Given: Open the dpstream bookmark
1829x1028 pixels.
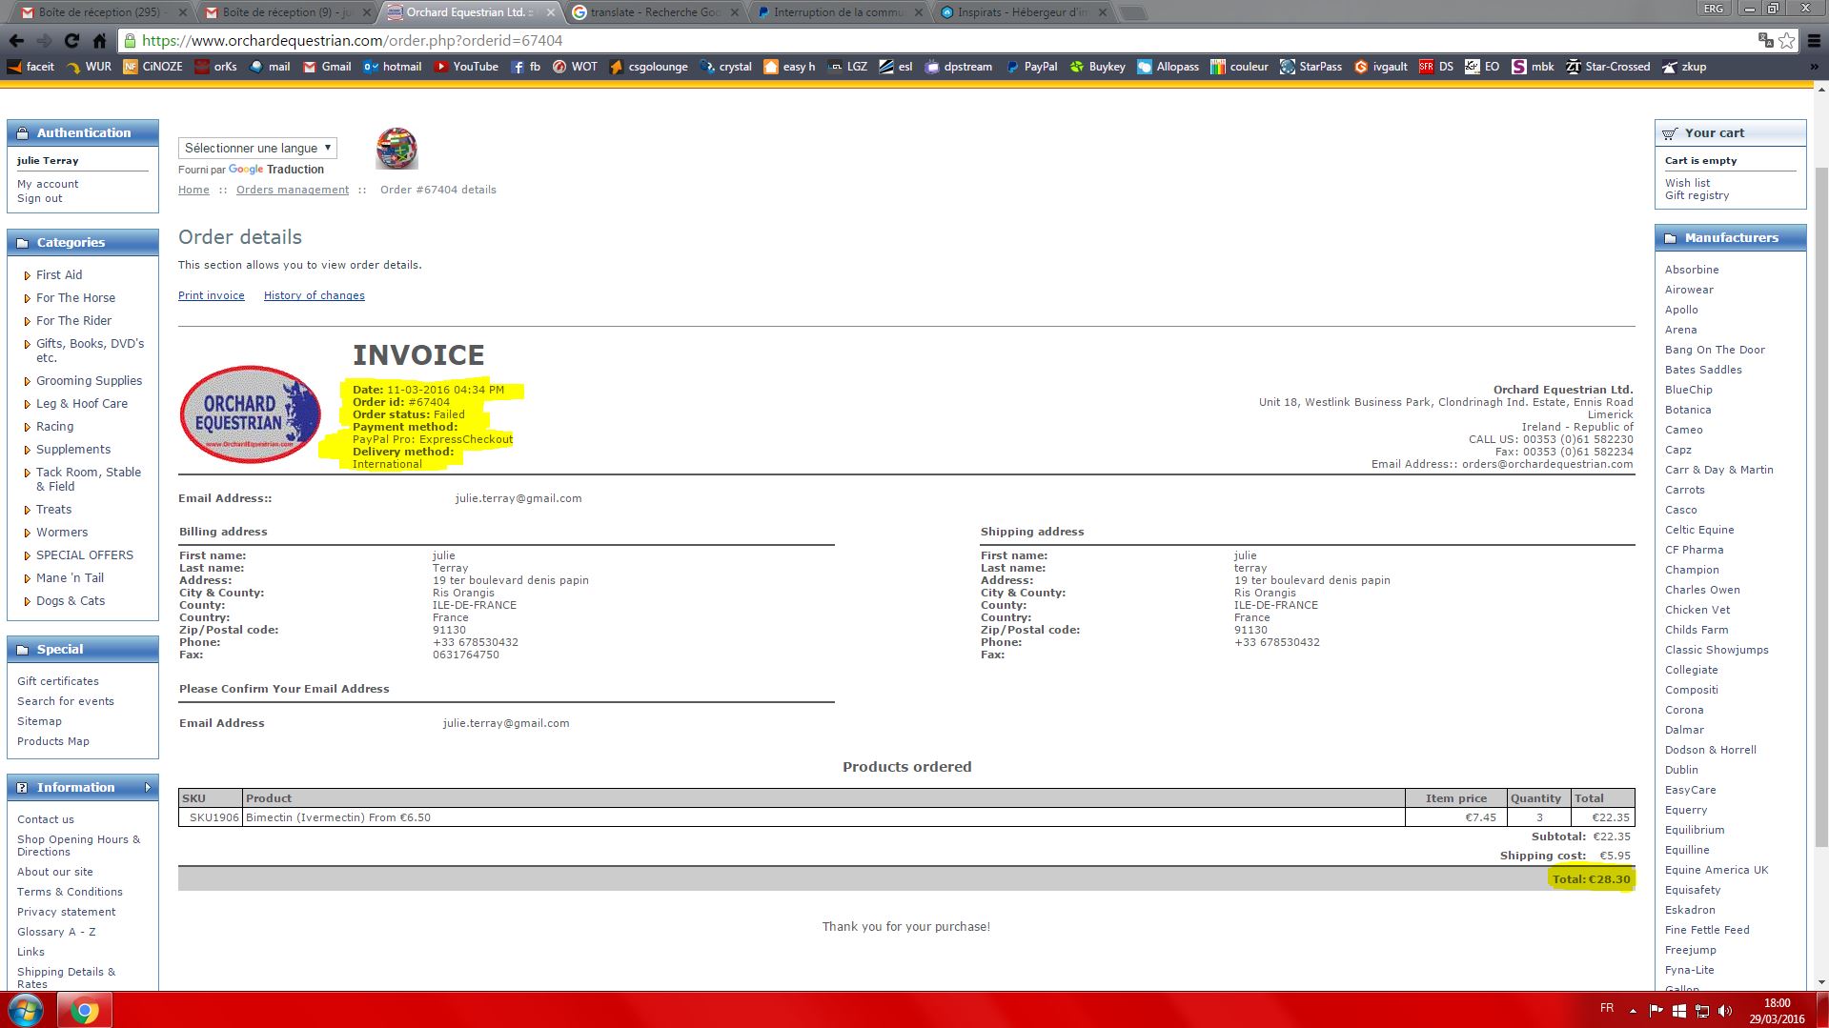Looking at the screenshot, I should click(x=958, y=67).
